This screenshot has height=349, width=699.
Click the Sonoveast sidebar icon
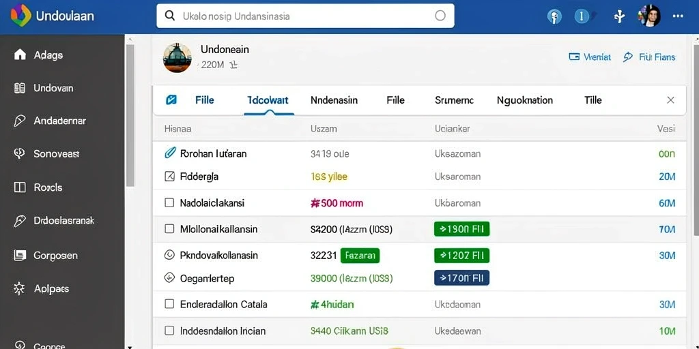click(20, 153)
